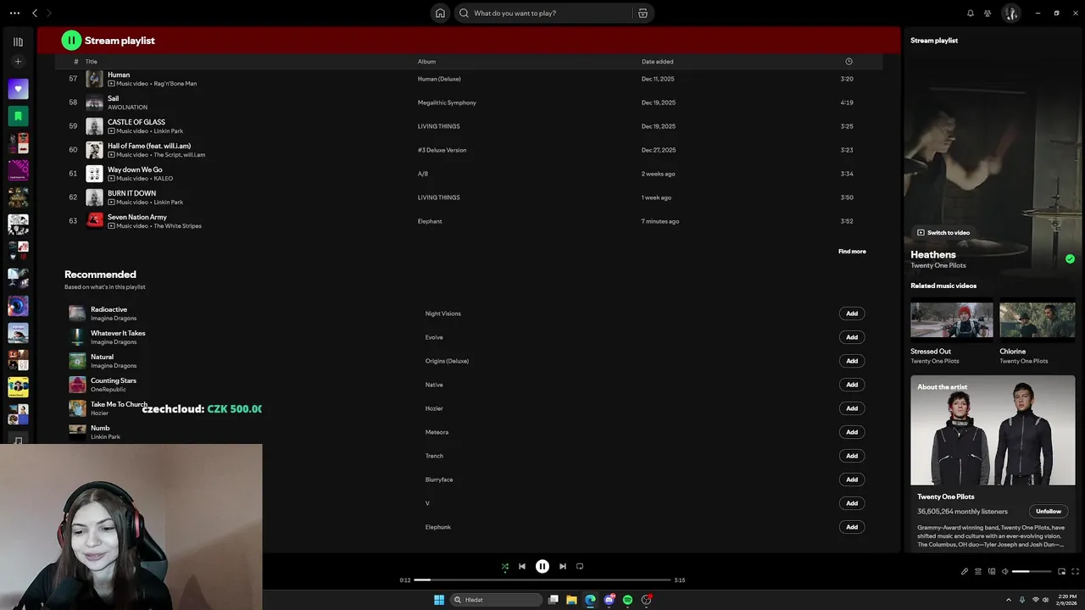
Task: Click Find more link
Action: [x=852, y=251]
